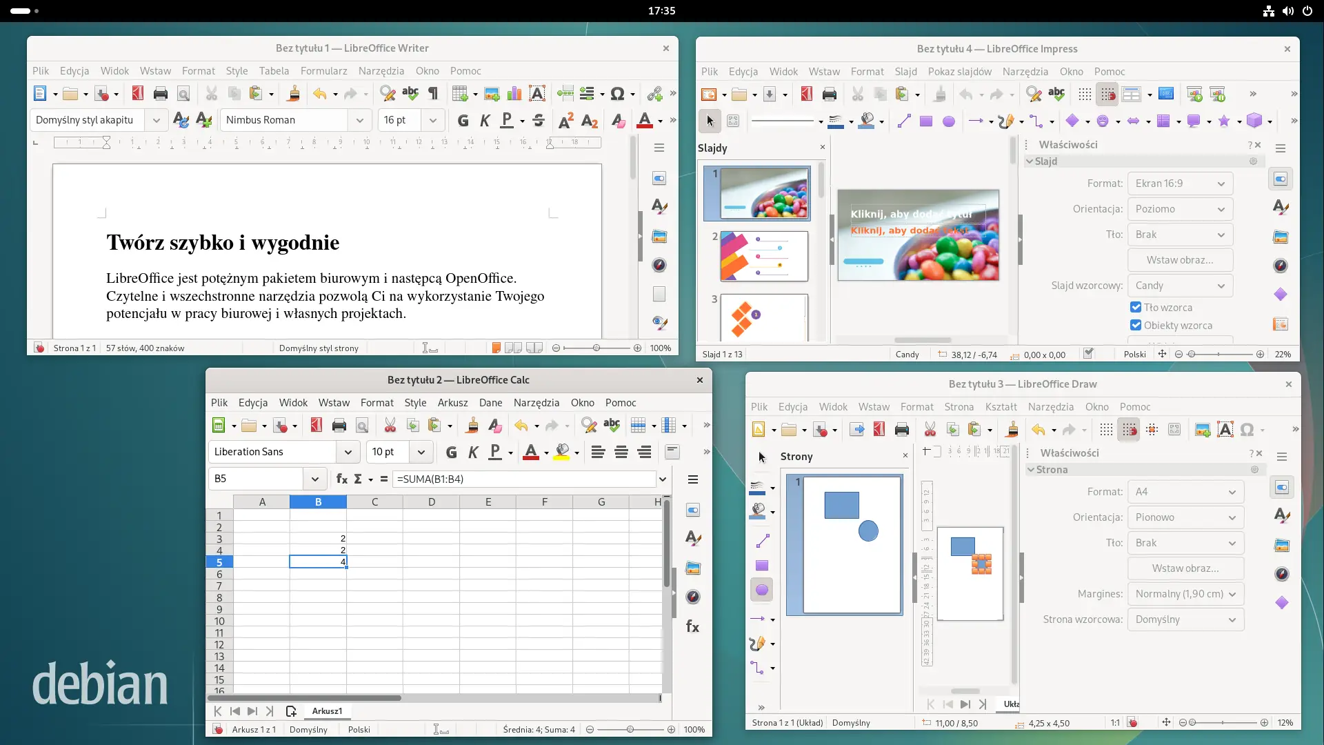The image size is (1324, 745).
Task: Open A4 format dropdown in Draw
Action: [x=1185, y=492]
